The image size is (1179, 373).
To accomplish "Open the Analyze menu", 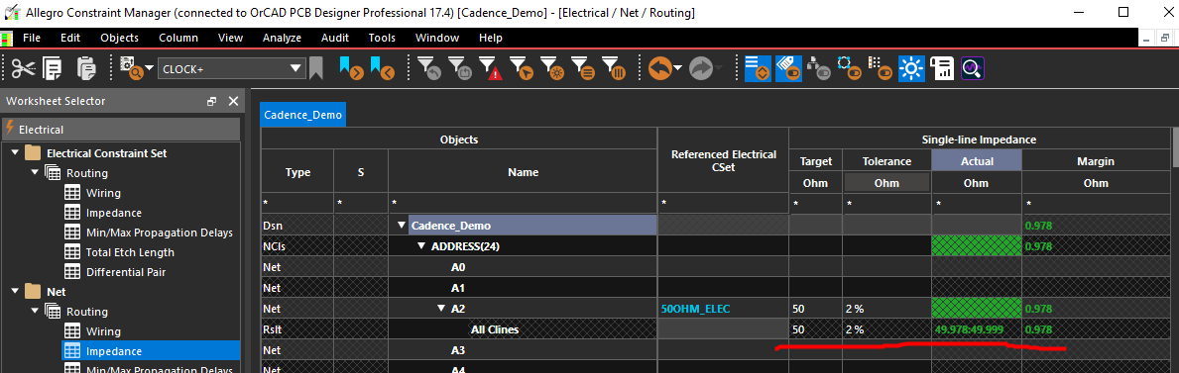I will pos(282,38).
